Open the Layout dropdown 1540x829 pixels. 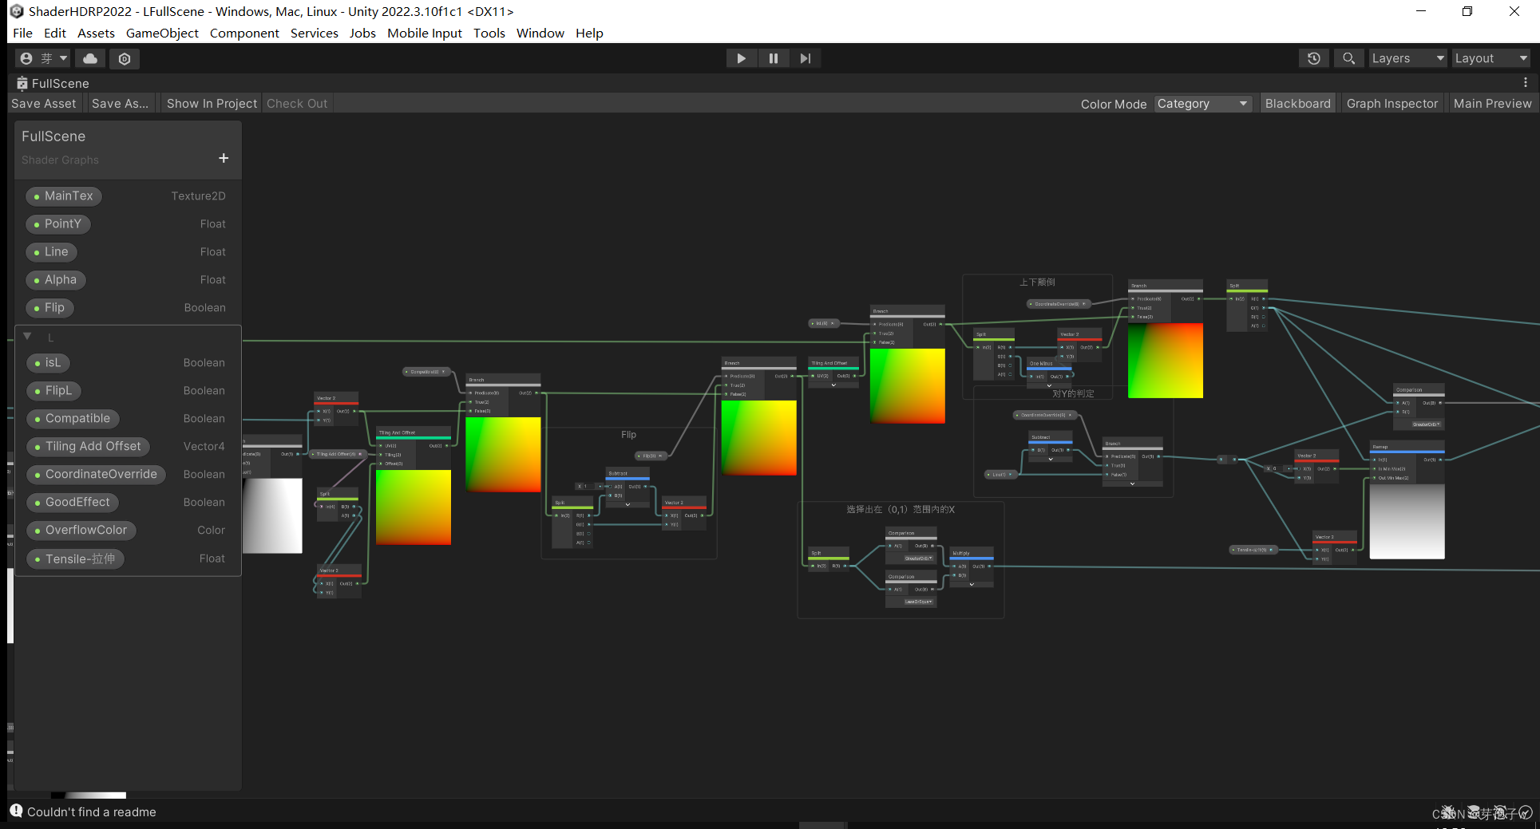(x=1491, y=58)
